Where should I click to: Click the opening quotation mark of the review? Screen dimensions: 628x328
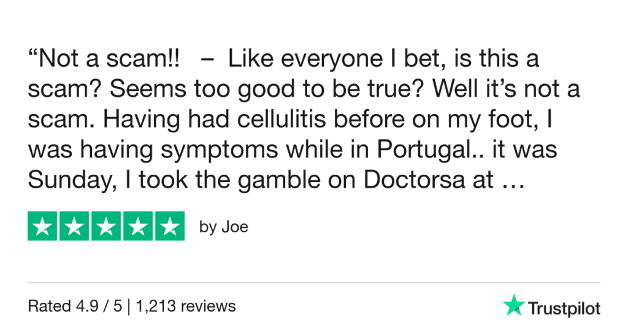[33, 56]
